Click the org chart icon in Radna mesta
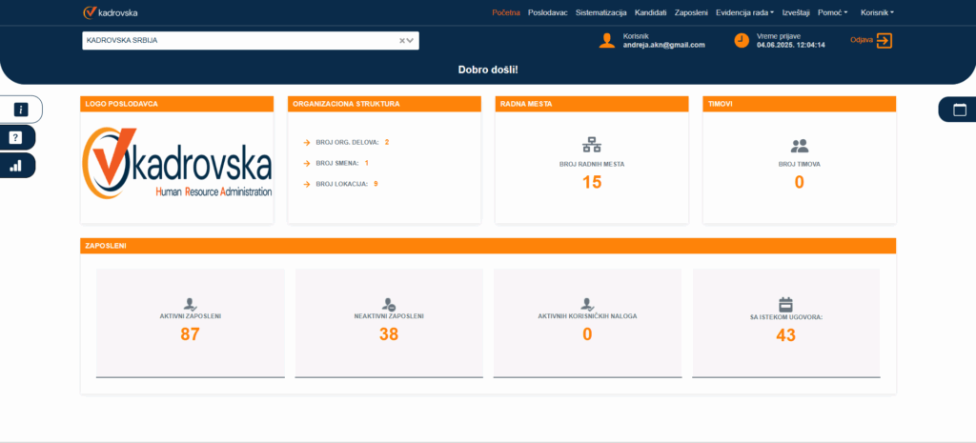This screenshot has width=976, height=443. (x=592, y=146)
